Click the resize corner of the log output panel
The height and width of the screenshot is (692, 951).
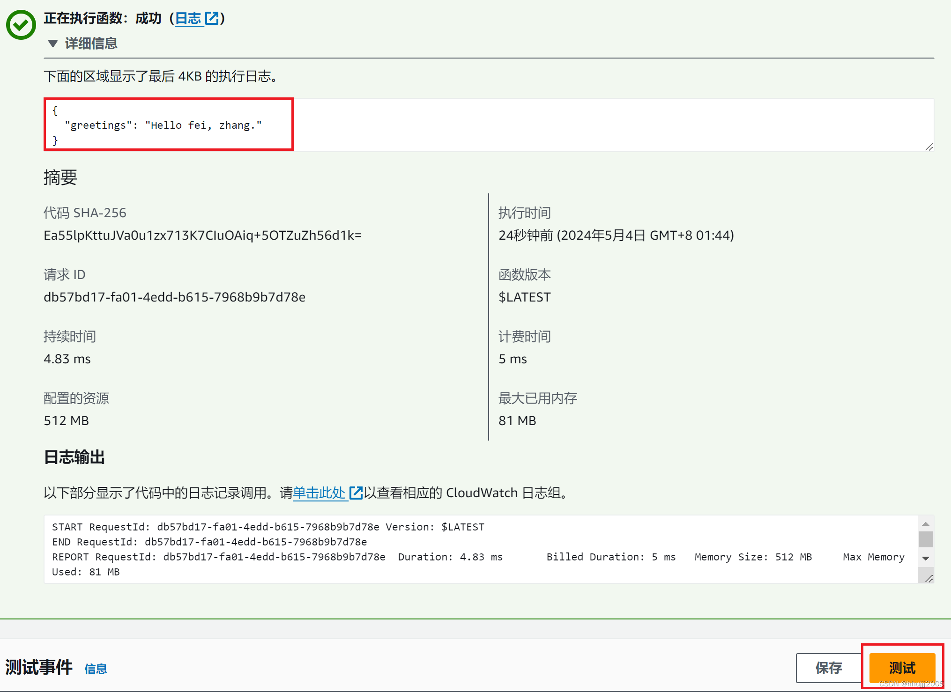[929, 579]
